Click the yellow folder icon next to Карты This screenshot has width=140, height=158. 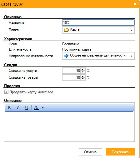pyautogui.click(x=66, y=30)
